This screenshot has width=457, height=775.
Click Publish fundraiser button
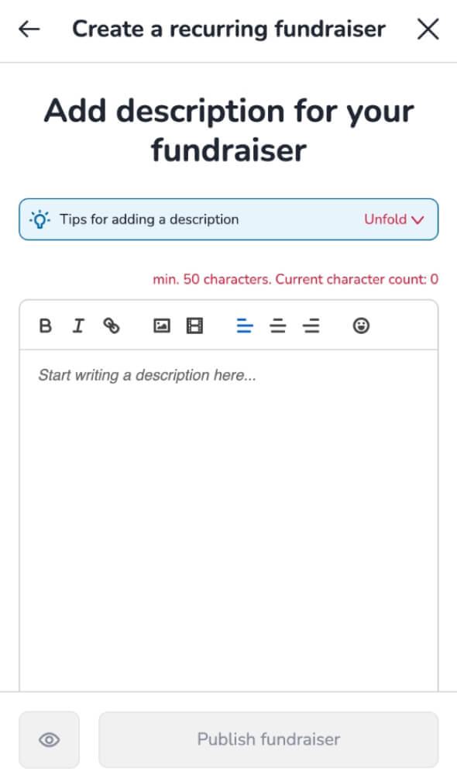click(268, 739)
